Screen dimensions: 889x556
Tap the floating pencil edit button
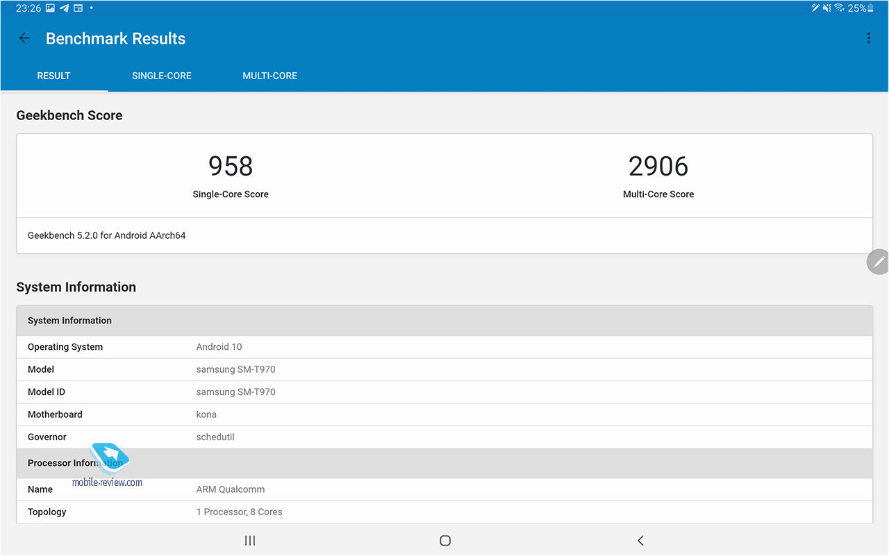coord(879,262)
